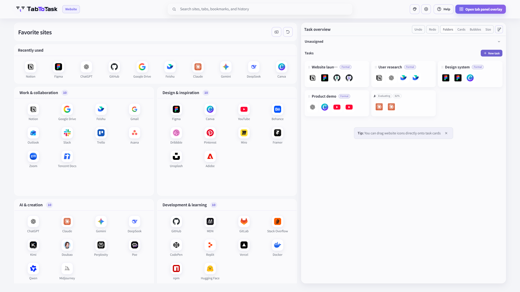Image resolution: width=520 pixels, height=292 pixels.
Task: Open the CodePen icon
Action: [x=176, y=245]
